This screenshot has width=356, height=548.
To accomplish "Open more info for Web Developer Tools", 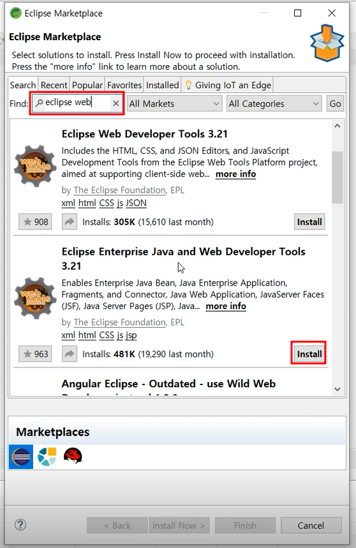I will point(235,174).
